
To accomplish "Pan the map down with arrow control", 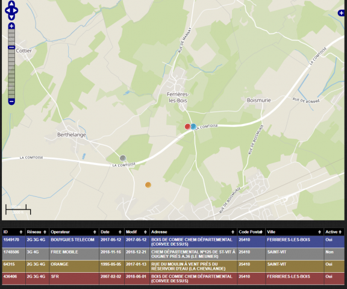I will click(11, 17).
